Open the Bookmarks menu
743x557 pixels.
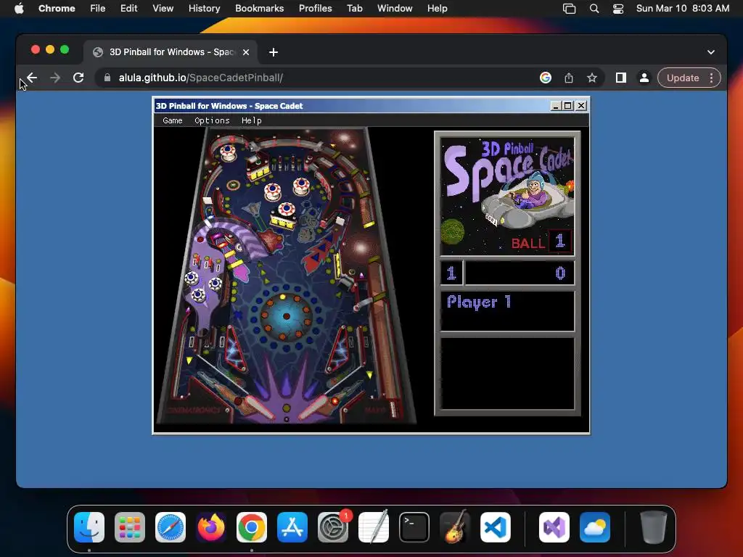point(259,8)
